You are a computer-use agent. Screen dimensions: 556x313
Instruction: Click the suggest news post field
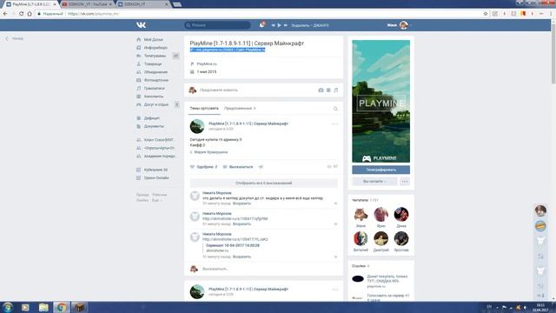click(218, 90)
